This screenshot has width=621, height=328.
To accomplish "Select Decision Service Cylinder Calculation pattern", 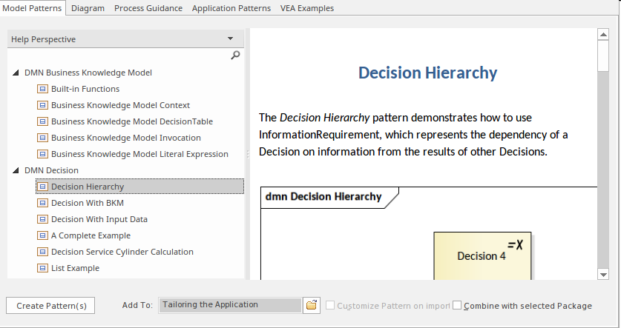I will 122,252.
